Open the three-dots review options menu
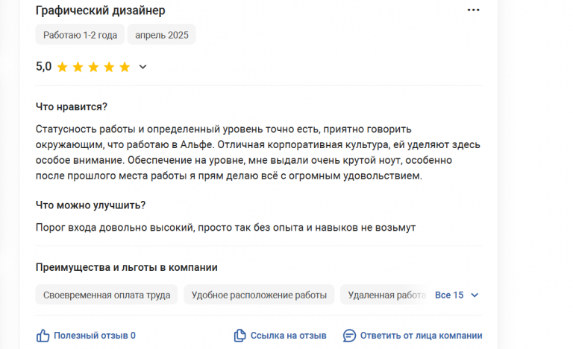Image resolution: width=573 pixels, height=349 pixels. 473,10
